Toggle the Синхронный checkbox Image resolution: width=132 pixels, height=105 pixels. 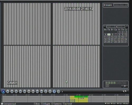(x=2, y=104)
